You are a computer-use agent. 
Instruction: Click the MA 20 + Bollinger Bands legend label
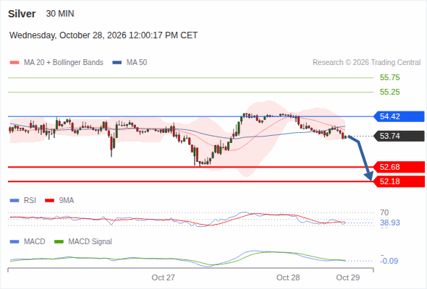click(x=64, y=63)
